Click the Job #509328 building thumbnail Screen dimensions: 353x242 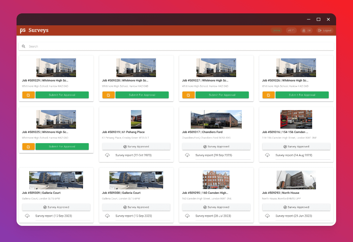point(136,68)
